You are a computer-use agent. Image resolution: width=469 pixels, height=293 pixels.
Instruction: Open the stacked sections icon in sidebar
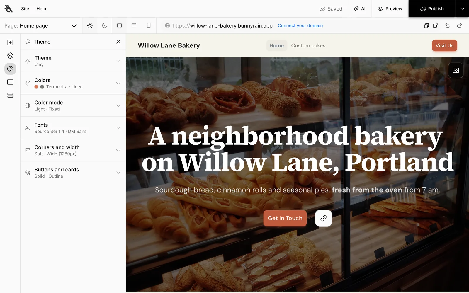tap(10, 95)
